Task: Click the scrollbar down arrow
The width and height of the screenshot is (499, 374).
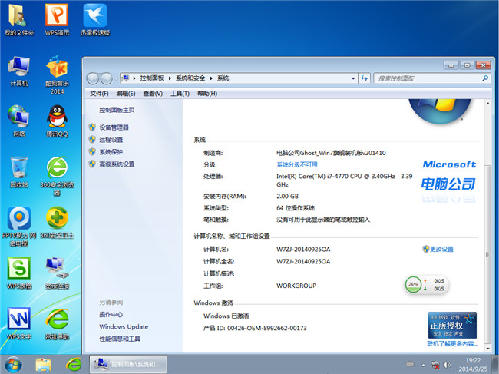Action: 487,349
